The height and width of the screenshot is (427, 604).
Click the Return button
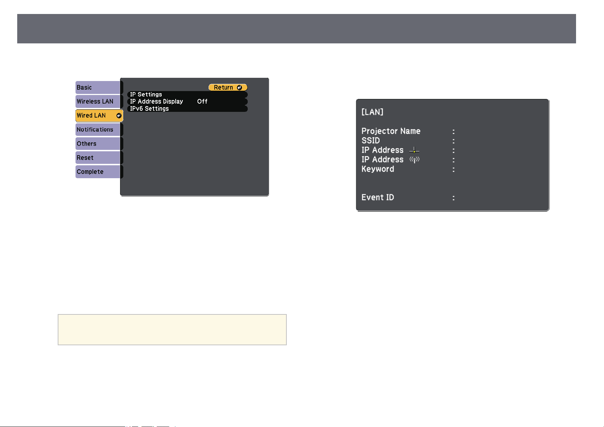click(228, 87)
